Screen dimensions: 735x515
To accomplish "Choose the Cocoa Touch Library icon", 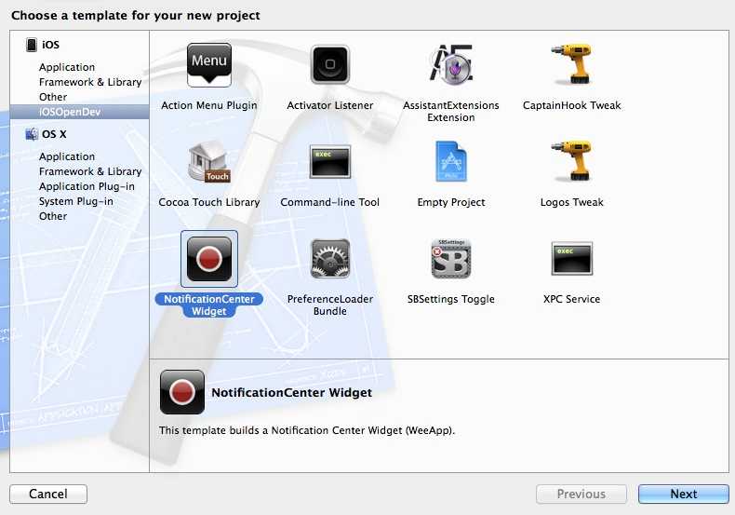I will 209,161.
